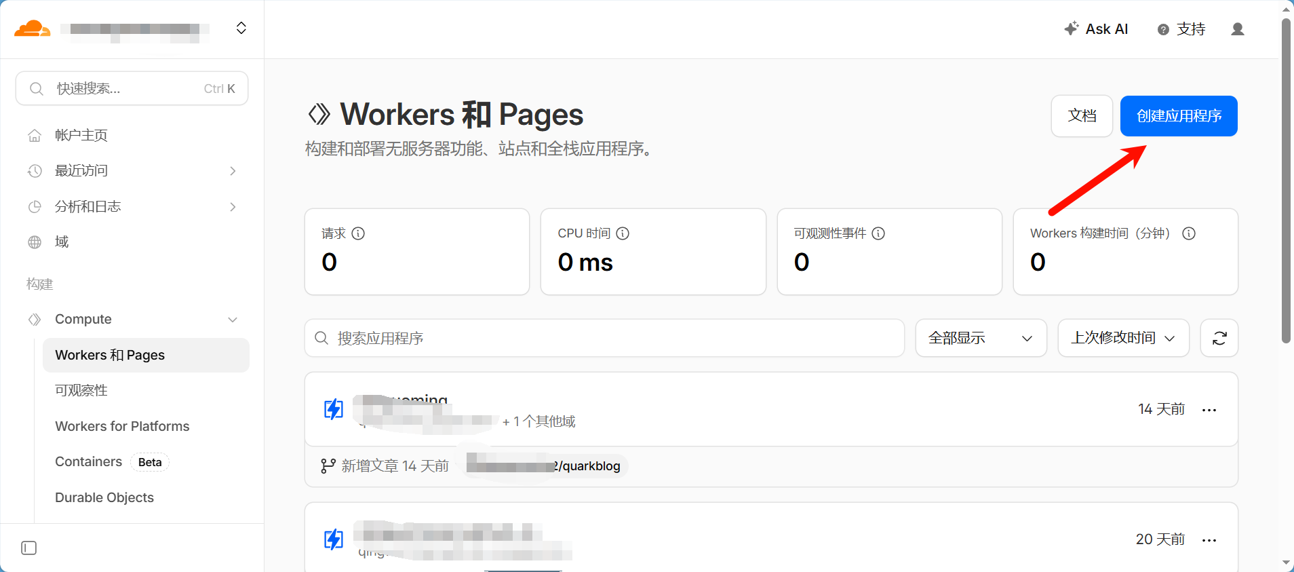This screenshot has width=1294, height=572.
Task: Expand the 最近访问 sidebar item
Action: (x=233, y=171)
